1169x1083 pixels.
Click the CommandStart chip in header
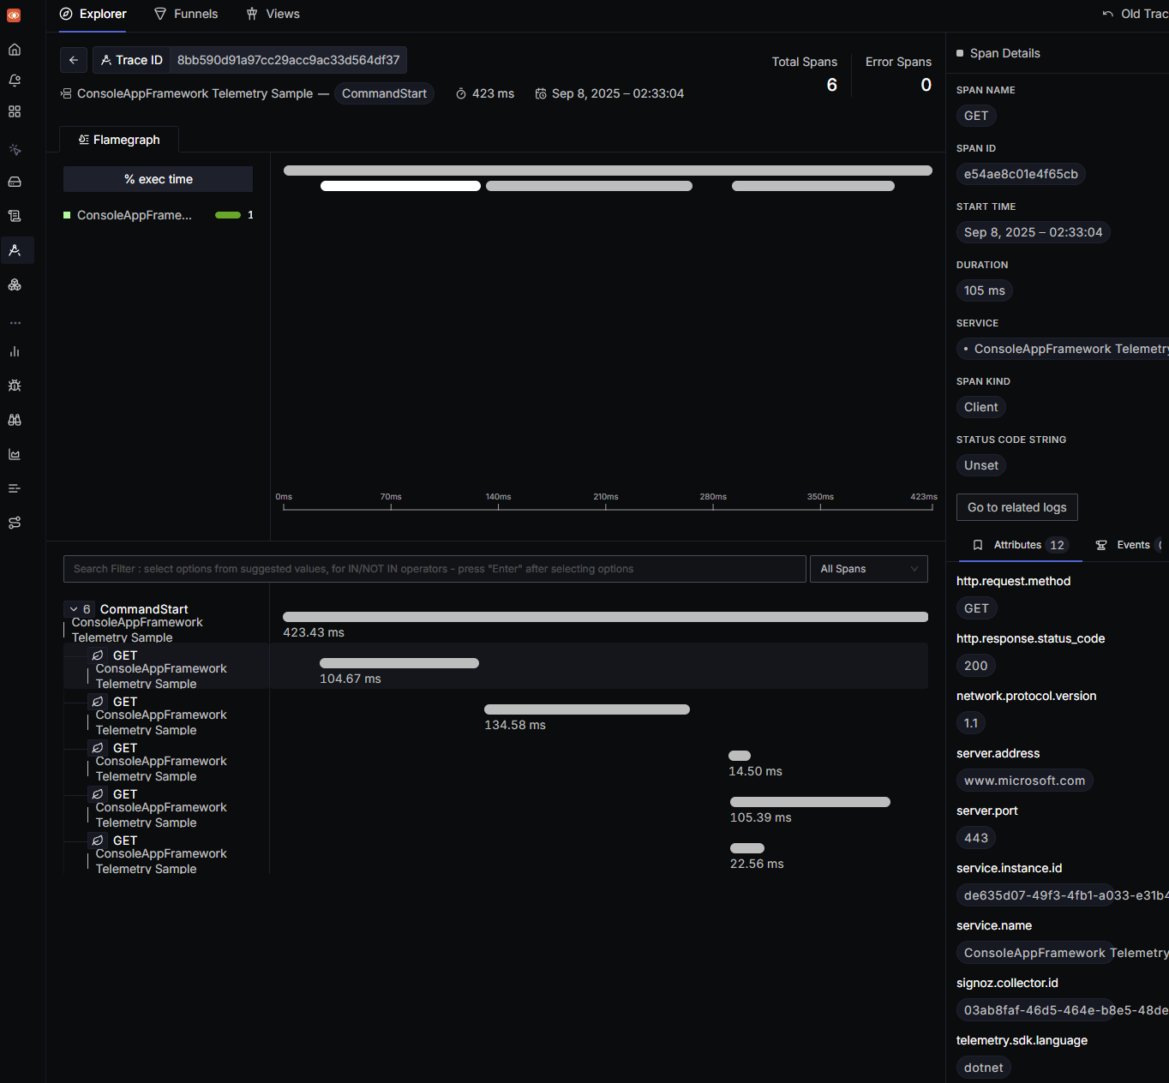tap(384, 93)
